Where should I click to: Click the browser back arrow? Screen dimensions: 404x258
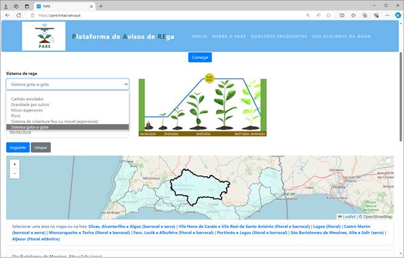pyautogui.click(x=7, y=15)
